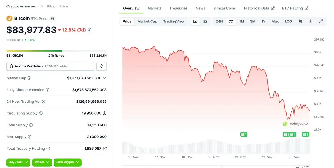Screen dimensions: 334x168
Task: Click the green event marker on 20 Nov
Action: [244, 134]
